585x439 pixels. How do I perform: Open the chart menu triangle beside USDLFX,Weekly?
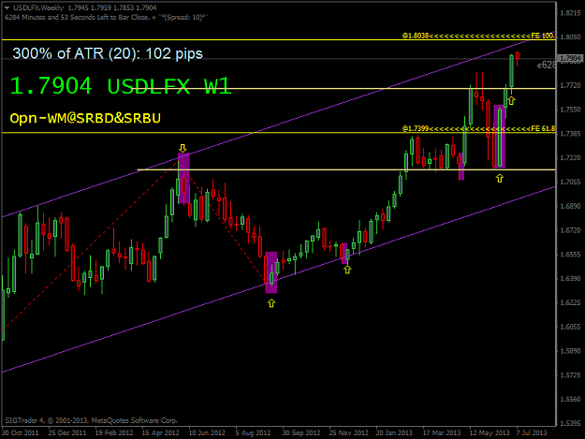pos(7,7)
